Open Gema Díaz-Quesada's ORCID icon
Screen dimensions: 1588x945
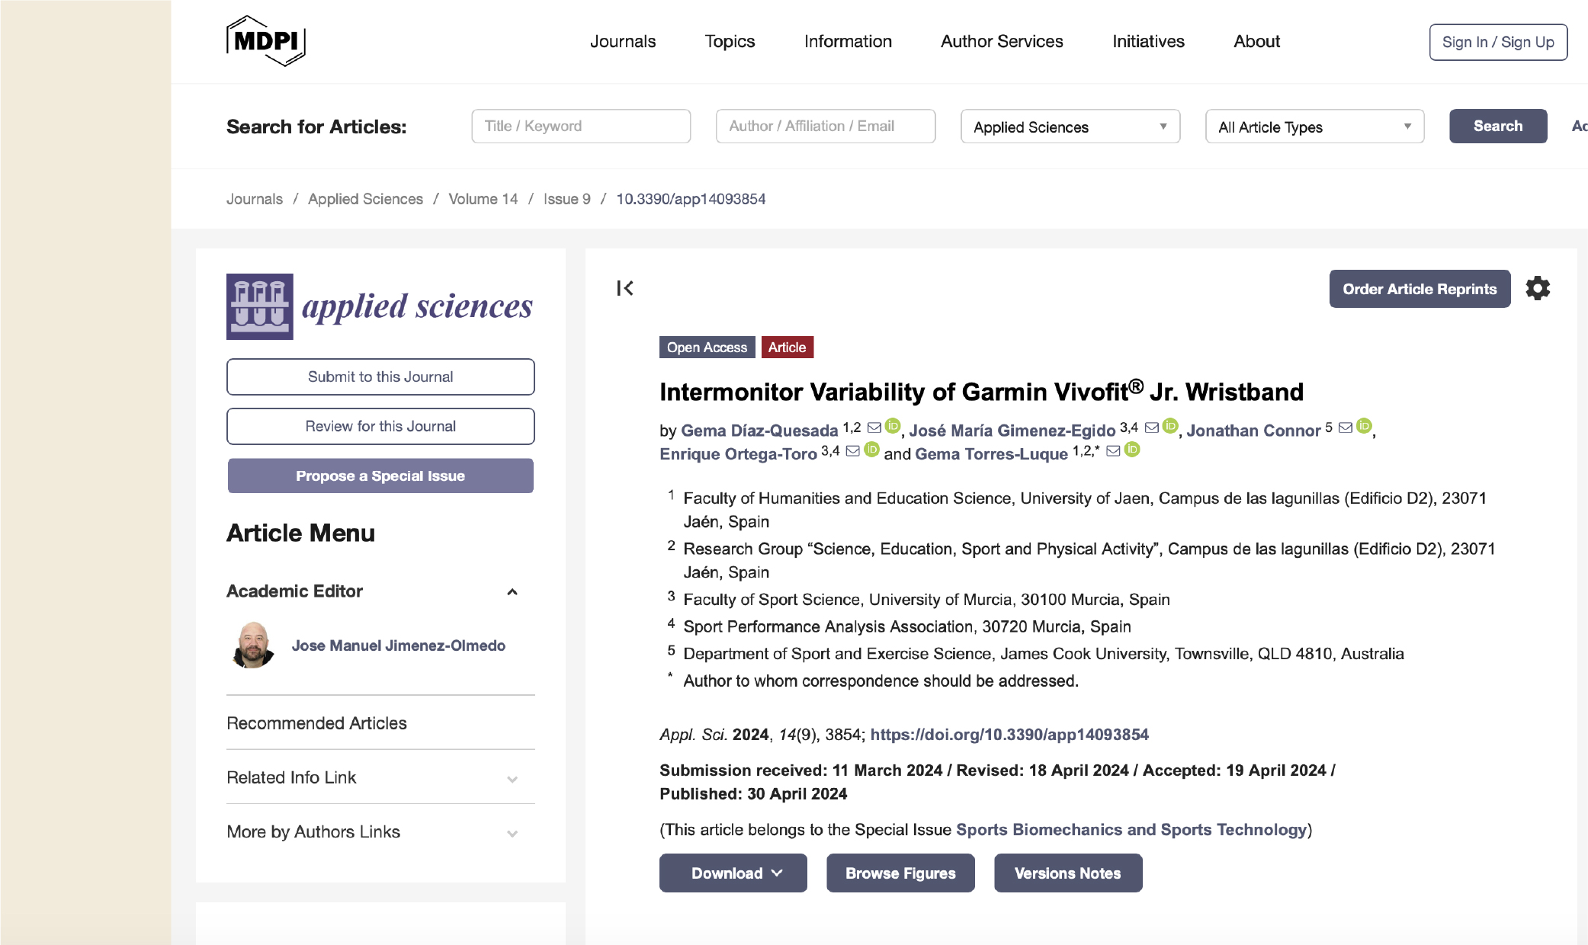[893, 426]
